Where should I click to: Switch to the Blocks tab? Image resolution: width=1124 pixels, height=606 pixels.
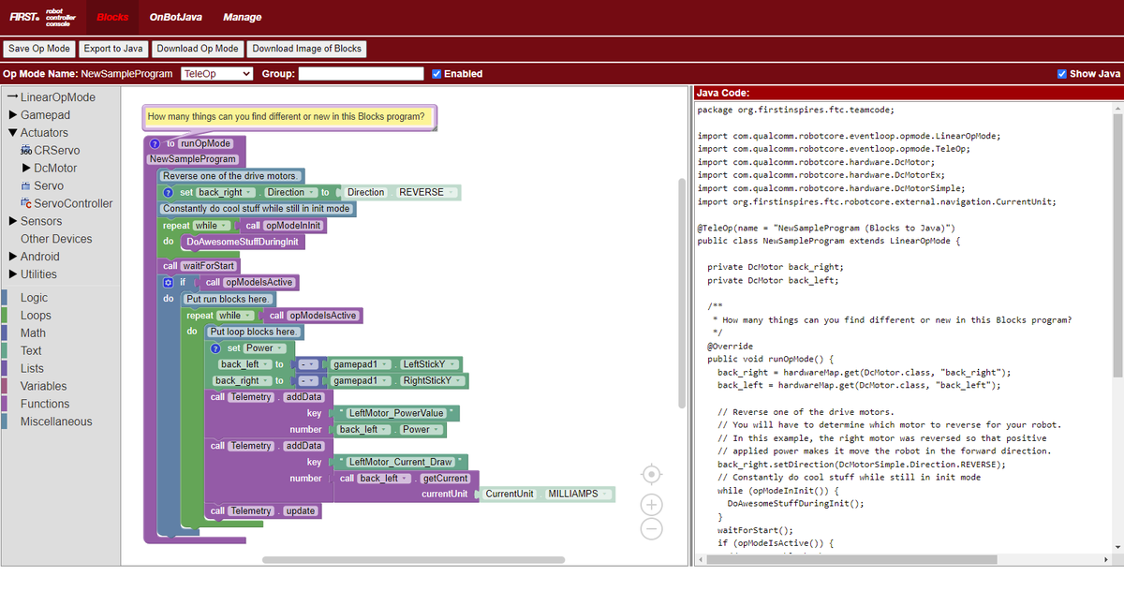113,17
